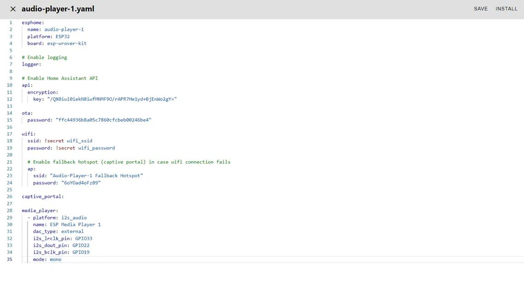Click the SAVE button
Screen dimensions: 524x287
point(480,9)
